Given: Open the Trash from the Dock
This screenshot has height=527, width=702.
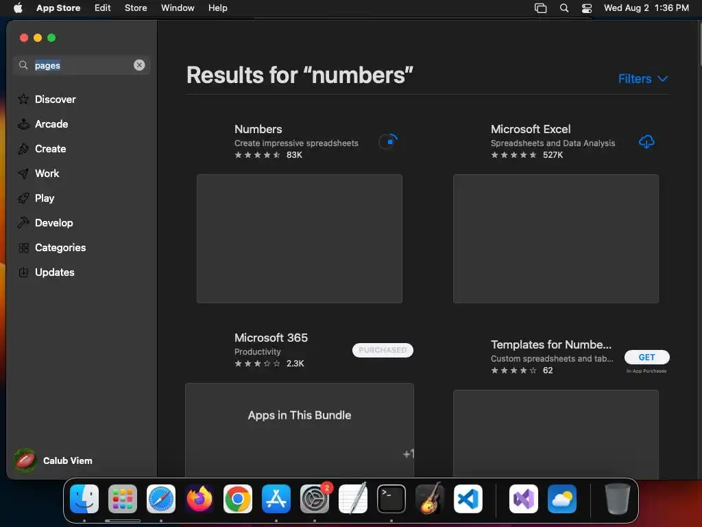Looking at the screenshot, I should pyautogui.click(x=618, y=499).
